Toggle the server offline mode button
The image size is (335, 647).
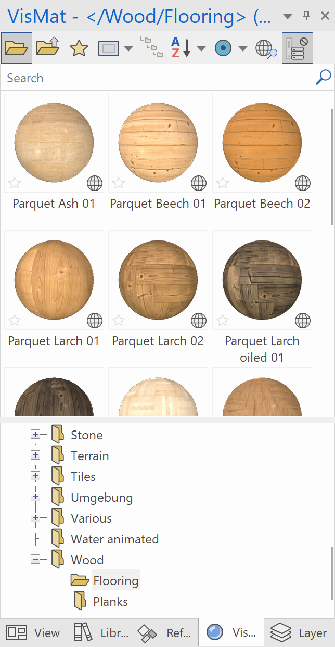(297, 48)
